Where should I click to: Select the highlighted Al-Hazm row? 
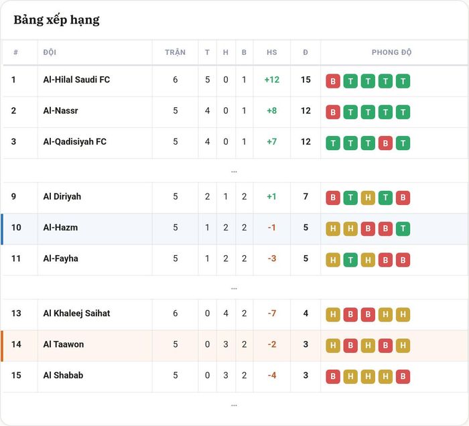(x=234, y=228)
